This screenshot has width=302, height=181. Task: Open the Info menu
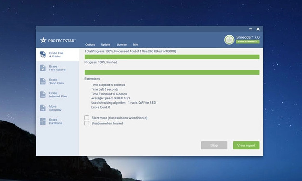[x=135, y=45]
